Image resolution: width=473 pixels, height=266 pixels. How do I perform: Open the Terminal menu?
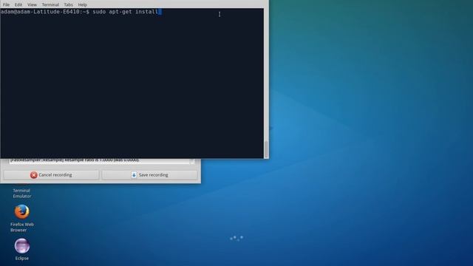[50, 5]
